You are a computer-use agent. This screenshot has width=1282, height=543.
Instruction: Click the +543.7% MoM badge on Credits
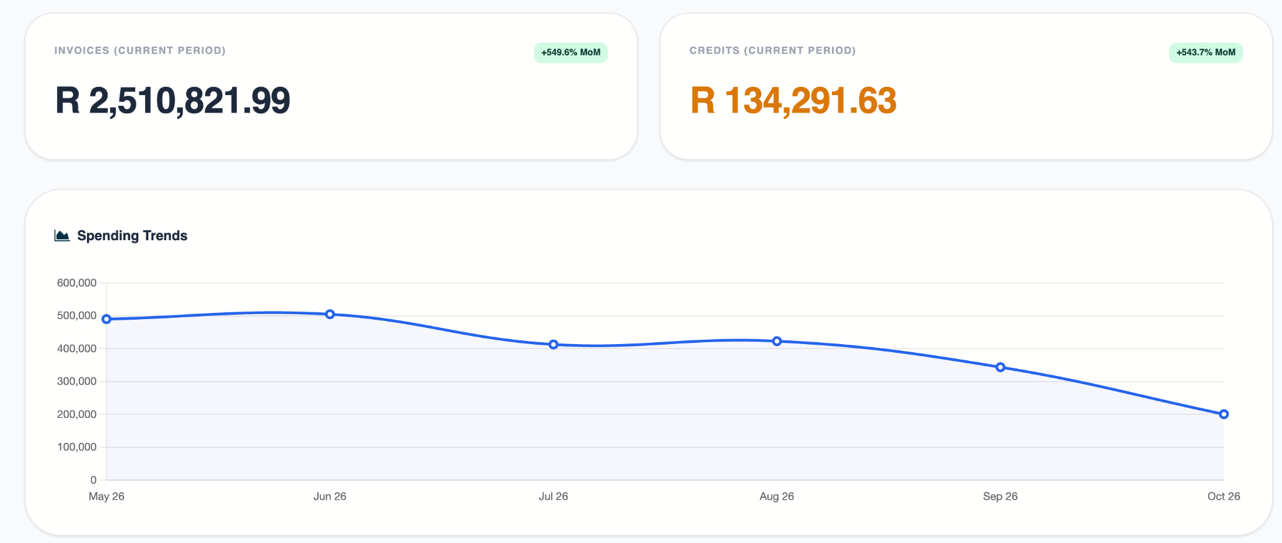coord(1206,53)
